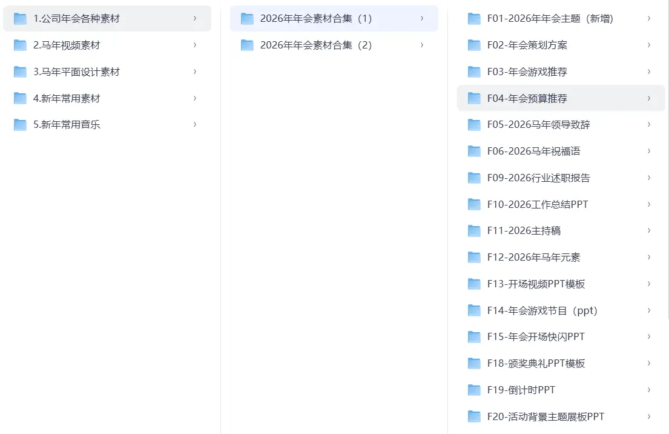Select the F05-2026马年领导致辞 item

[x=538, y=125]
